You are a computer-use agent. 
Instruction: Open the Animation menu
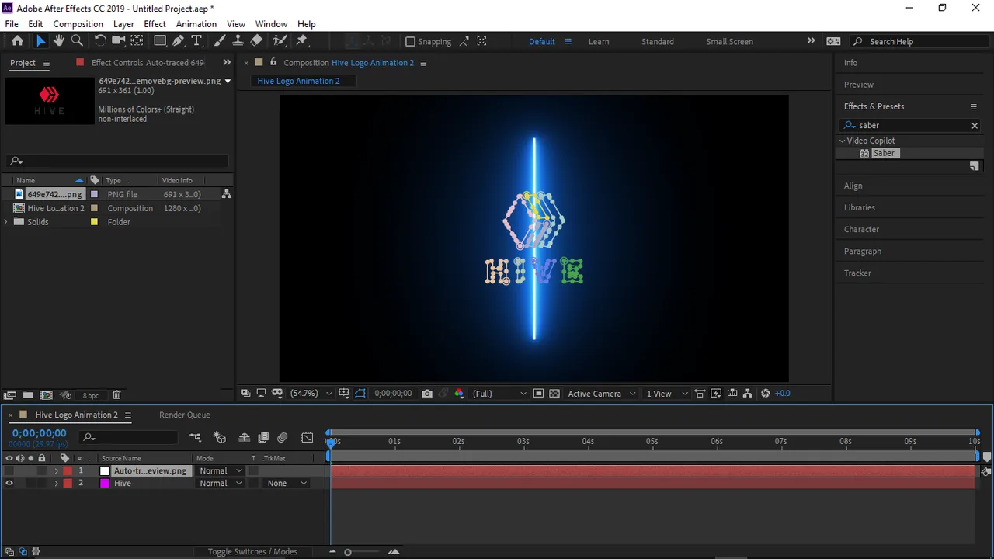coord(196,24)
